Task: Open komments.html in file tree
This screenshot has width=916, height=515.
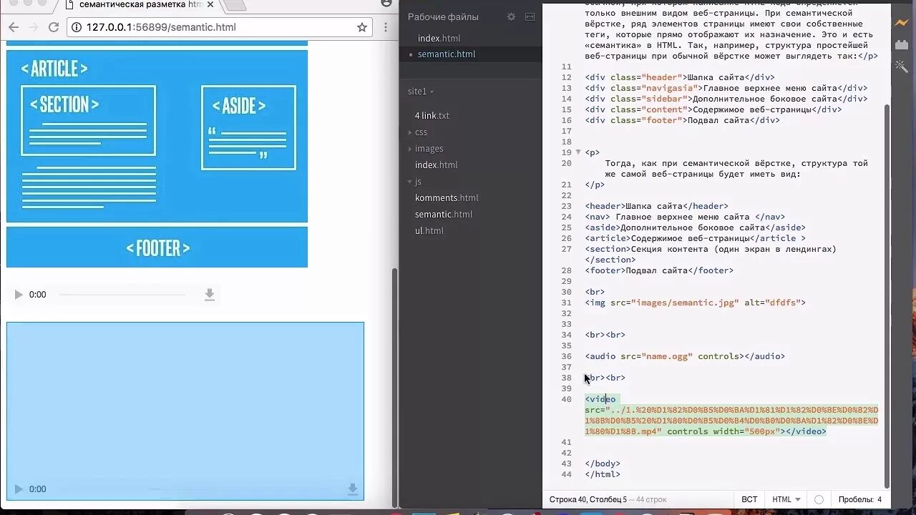Action: (x=447, y=198)
